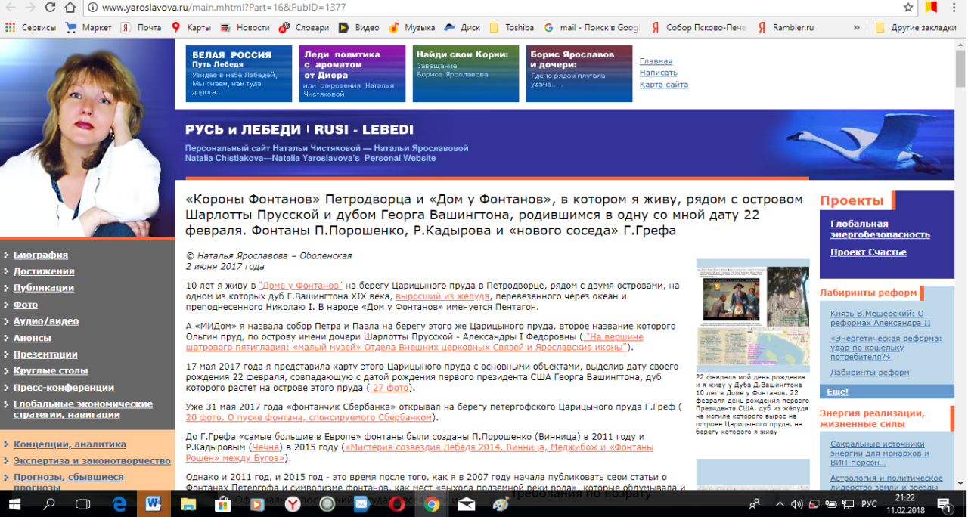
Task: Open the Toshiba bookmarks folder
Action: [511, 28]
